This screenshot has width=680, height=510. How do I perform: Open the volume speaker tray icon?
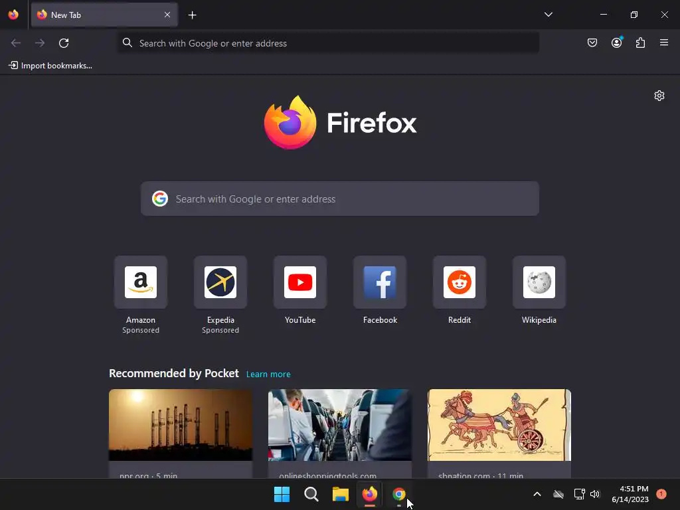click(x=595, y=494)
